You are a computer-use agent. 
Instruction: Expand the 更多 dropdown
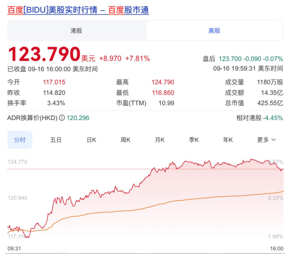pyautogui.click(x=266, y=140)
